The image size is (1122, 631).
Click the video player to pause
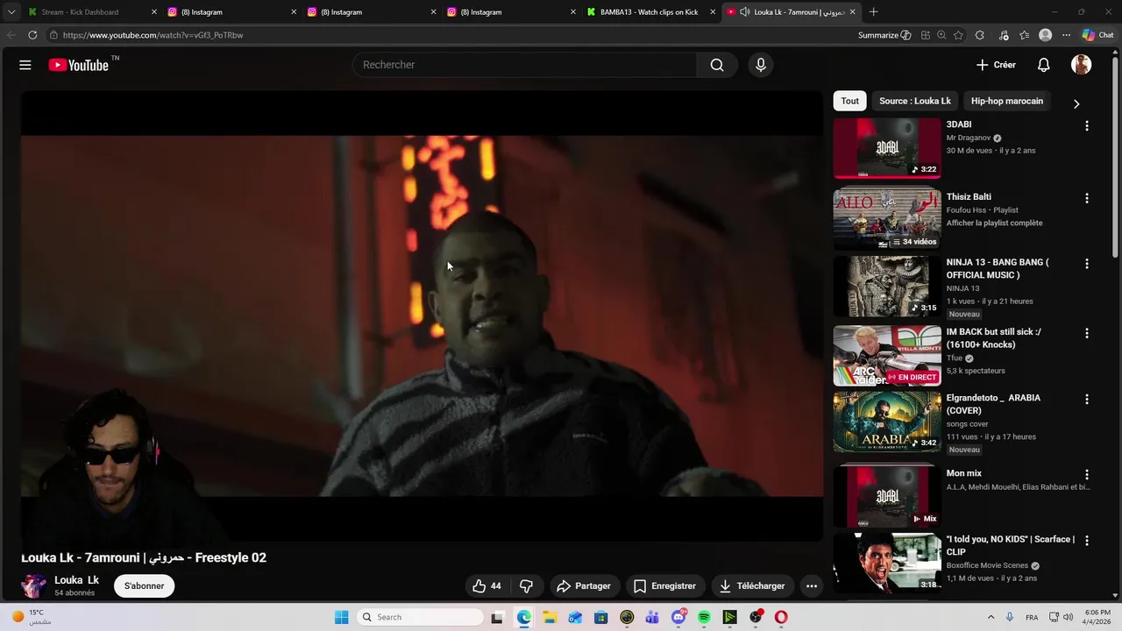tap(422, 315)
